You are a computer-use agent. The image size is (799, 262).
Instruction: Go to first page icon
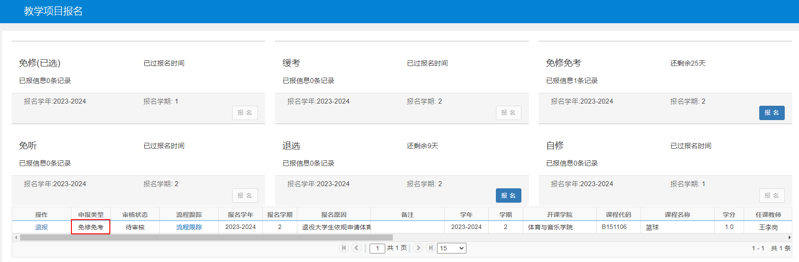tap(344, 248)
